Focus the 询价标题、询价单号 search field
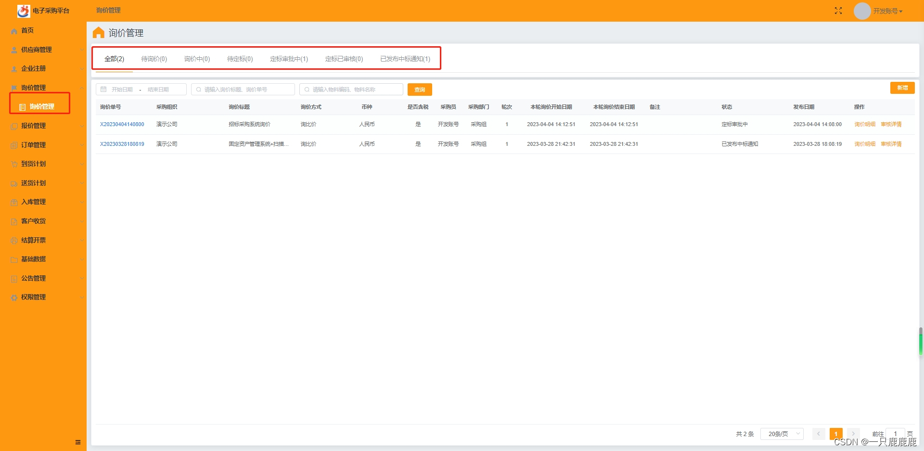This screenshot has height=451, width=924. 243,90
